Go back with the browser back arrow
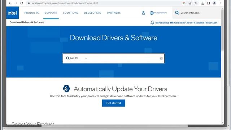 [x=10, y=3]
